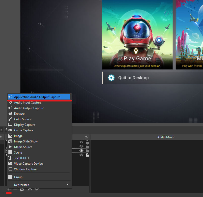
Task: Click the gamepad icon beside Game Capture
Action: 10,130
